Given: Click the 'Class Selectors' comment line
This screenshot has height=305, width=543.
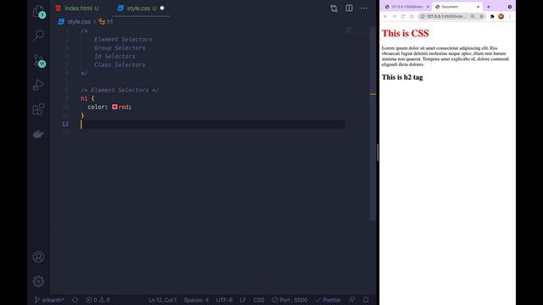Looking at the screenshot, I should click(x=120, y=64).
